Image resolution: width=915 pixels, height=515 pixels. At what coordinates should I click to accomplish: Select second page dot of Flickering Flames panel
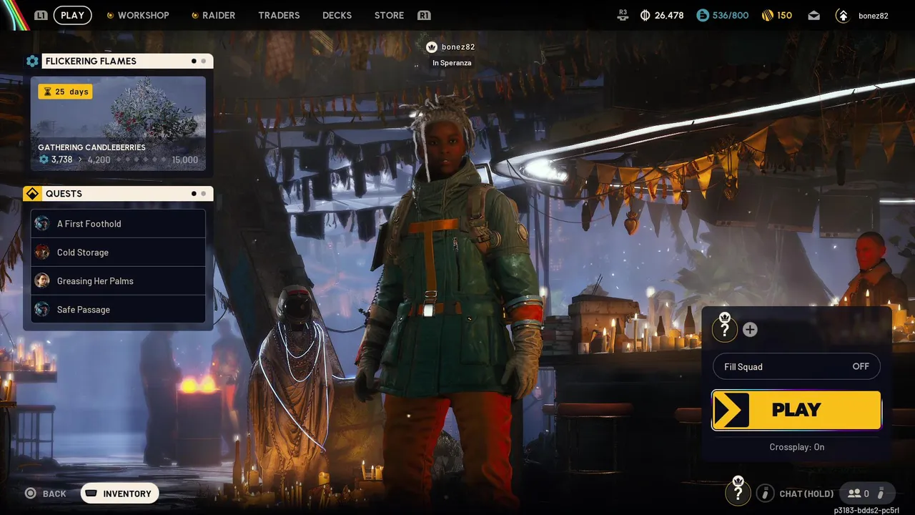point(204,62)
